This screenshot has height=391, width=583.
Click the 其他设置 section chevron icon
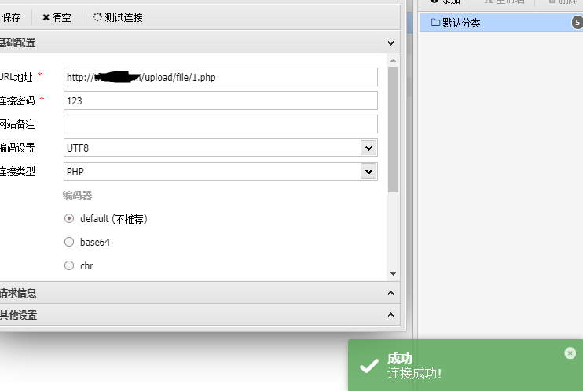390,315
